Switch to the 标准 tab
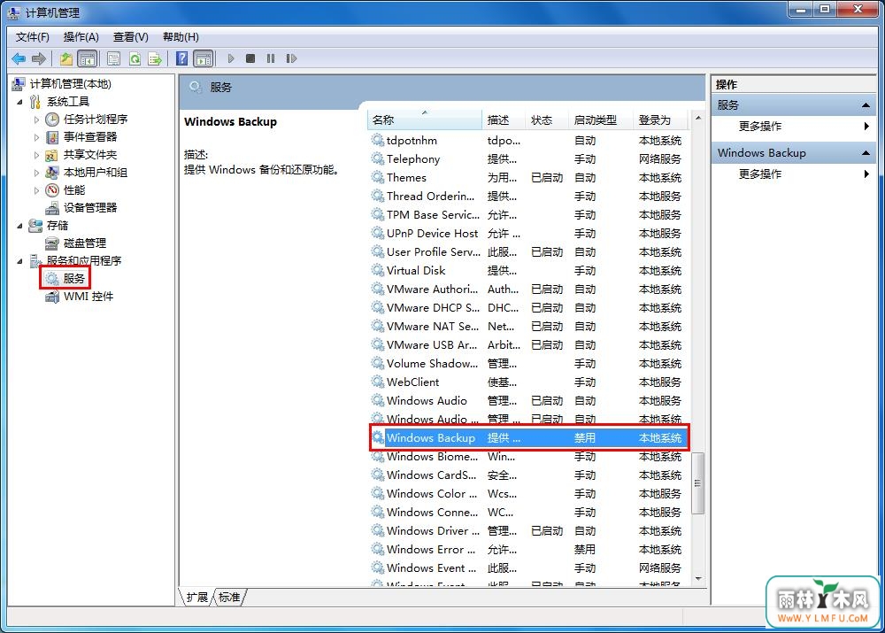 [x=229, y=597]
